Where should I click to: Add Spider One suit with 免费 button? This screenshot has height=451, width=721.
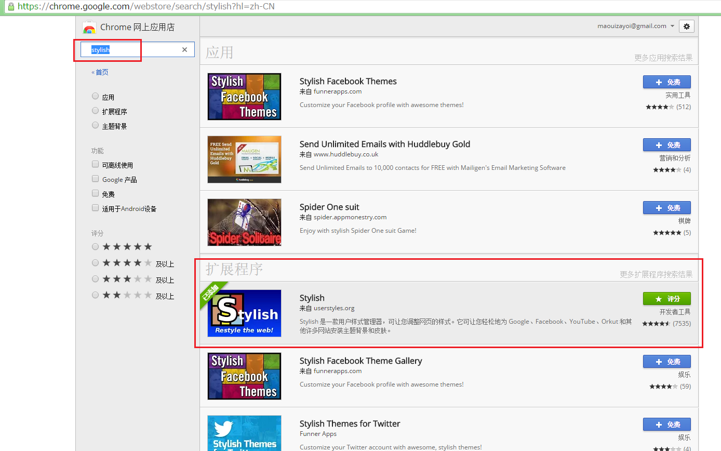pos(667,208)
